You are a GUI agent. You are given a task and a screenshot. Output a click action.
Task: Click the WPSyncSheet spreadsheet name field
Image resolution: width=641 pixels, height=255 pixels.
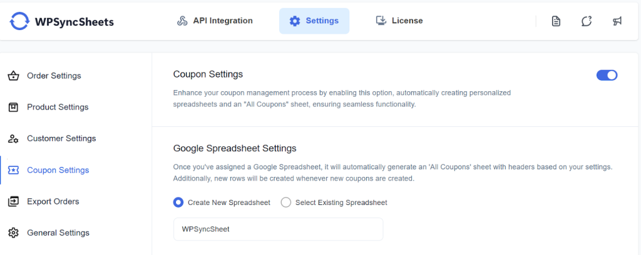pos(278,229)
